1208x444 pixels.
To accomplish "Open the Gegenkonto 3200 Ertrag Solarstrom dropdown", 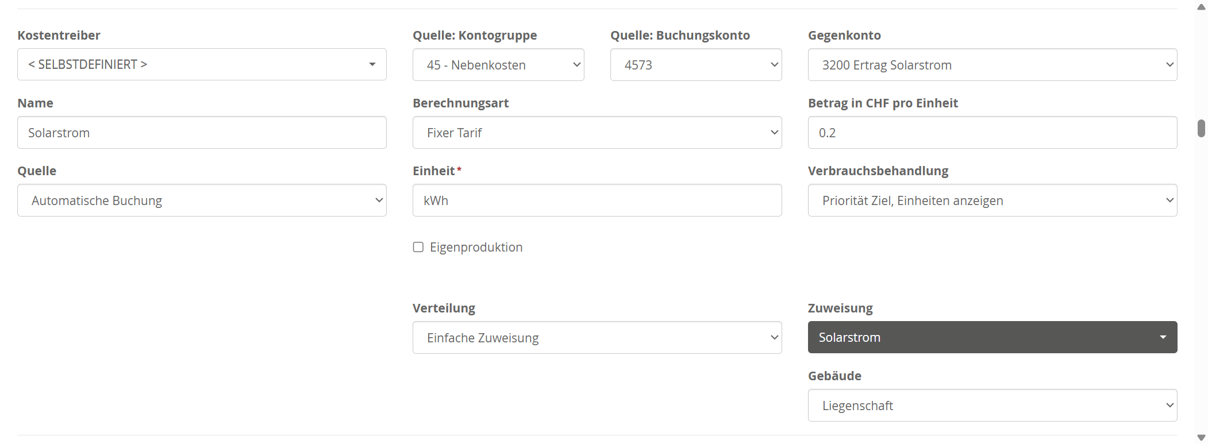I will click(x=992, y=65).
